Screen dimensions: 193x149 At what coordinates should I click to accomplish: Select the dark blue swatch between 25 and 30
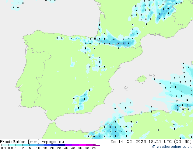pyautogui.click(x=61, y=145)
